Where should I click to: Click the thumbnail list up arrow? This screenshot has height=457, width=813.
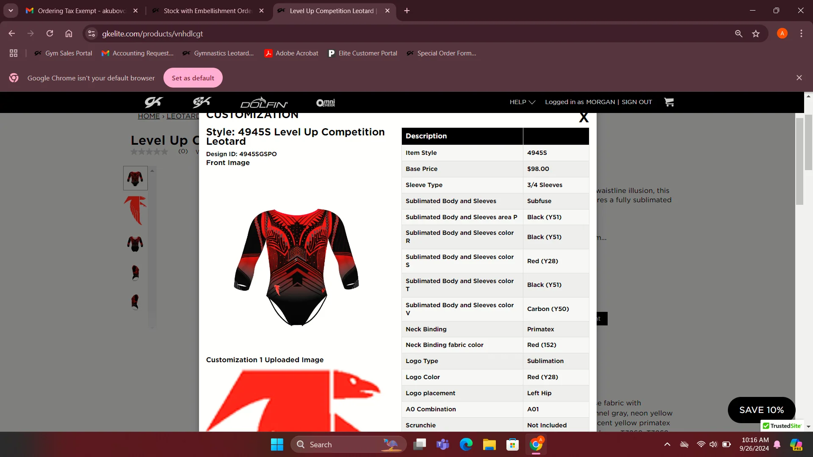[152, 171]
